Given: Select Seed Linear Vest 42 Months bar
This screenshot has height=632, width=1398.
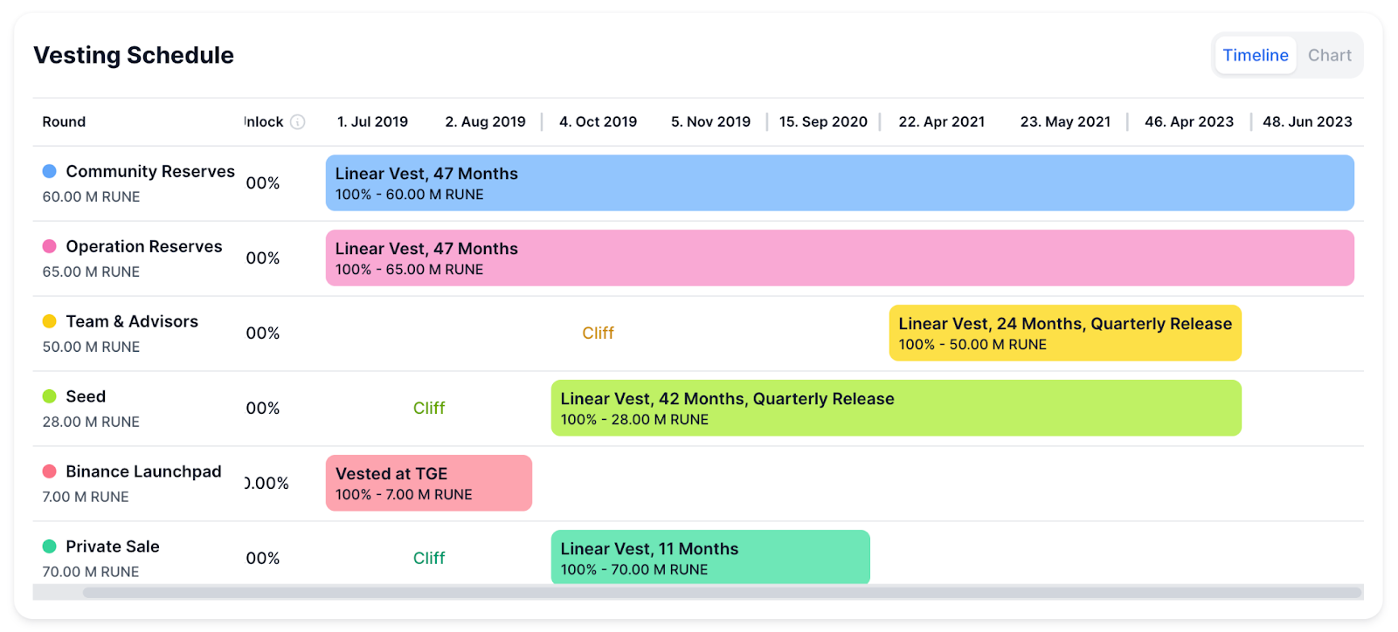Looking at the screenshot, I should pos(896,409).
